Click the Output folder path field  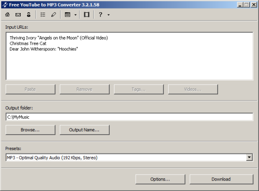tap(129, 117)
